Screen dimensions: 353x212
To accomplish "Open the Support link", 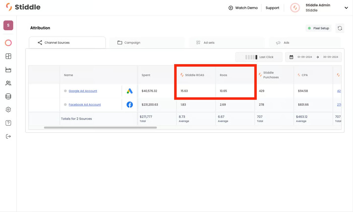I will [272, 8].
